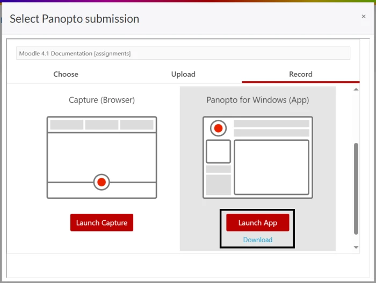The height and width of the screenshot is (283, 376).
Task: Close the Select Panopto submission dialog
Action: [363, 17]
